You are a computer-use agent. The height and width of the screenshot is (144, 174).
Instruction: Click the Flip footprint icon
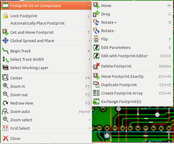96,39
